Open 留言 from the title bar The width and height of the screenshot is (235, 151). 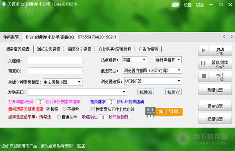(x=200, y=5)
